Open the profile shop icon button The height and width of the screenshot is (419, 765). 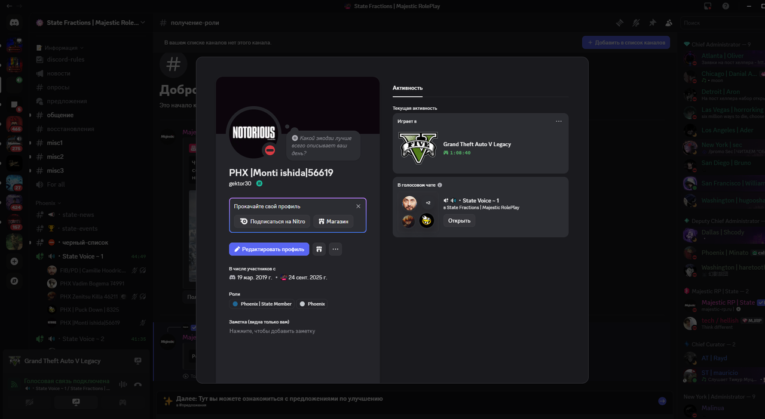coord(319,249)
